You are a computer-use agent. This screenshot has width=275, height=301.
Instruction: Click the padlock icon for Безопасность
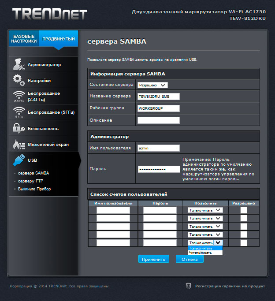(19, 128)
